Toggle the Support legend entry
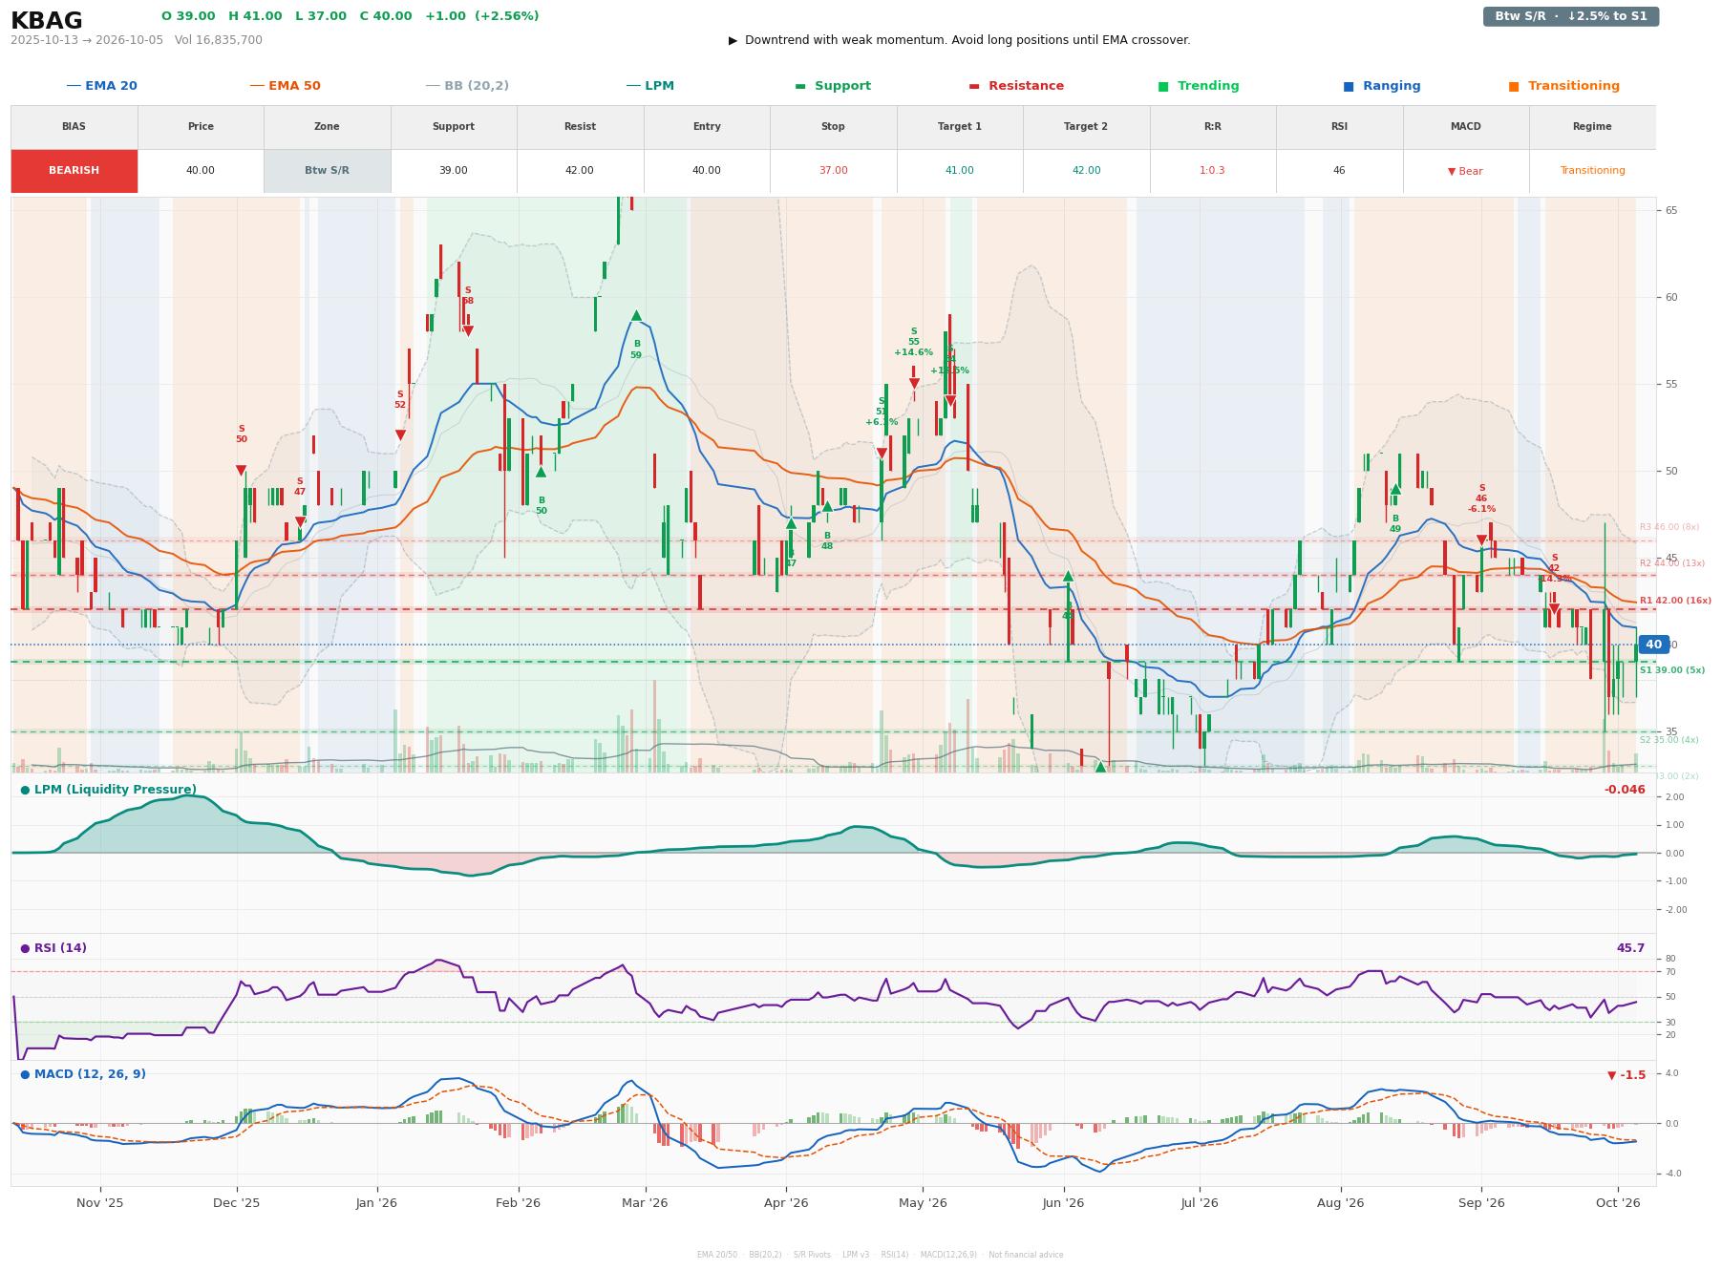This screenshot has width=1722, height=1270. [833, 86]
